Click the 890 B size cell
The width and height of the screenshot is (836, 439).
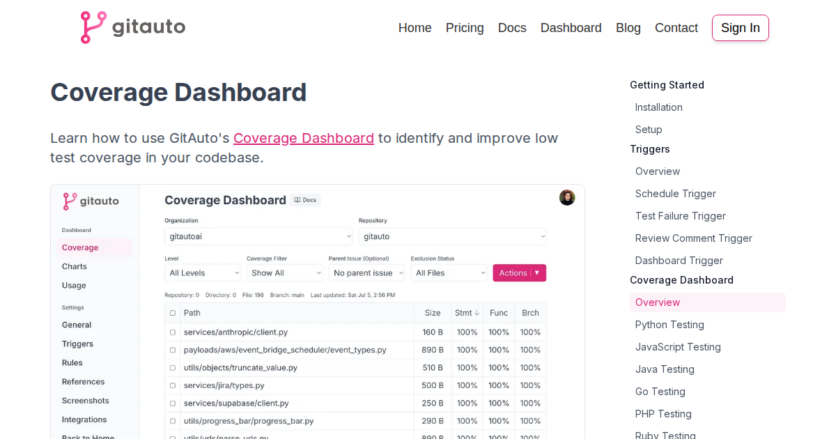click(433, 350)
